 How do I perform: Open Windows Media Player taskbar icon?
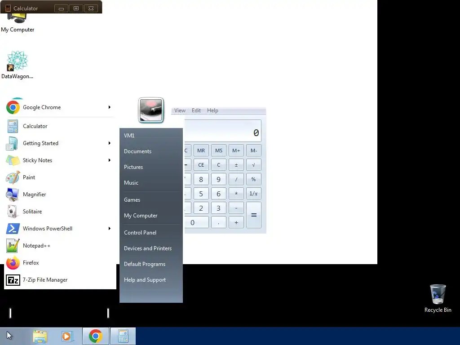(67, 336)
